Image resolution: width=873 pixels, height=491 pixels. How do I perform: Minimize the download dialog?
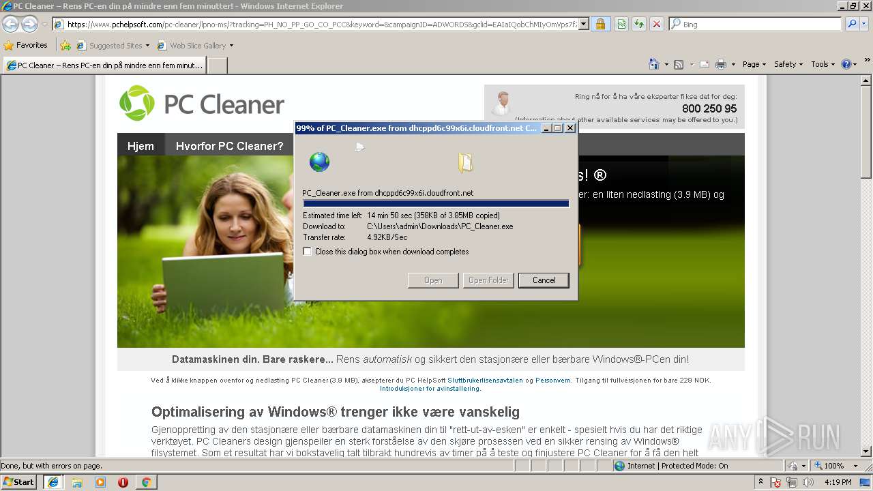[x=546, y=128]
